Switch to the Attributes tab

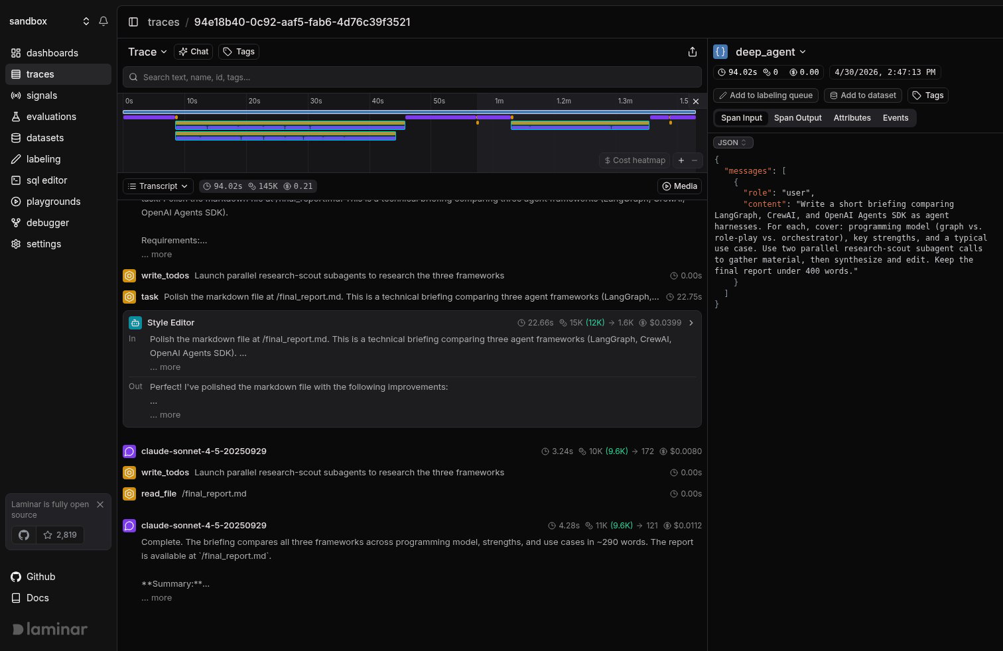(852, 118)
